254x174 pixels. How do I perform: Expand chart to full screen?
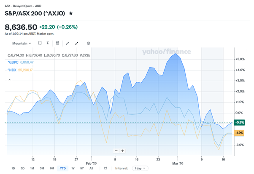point(77,43)
